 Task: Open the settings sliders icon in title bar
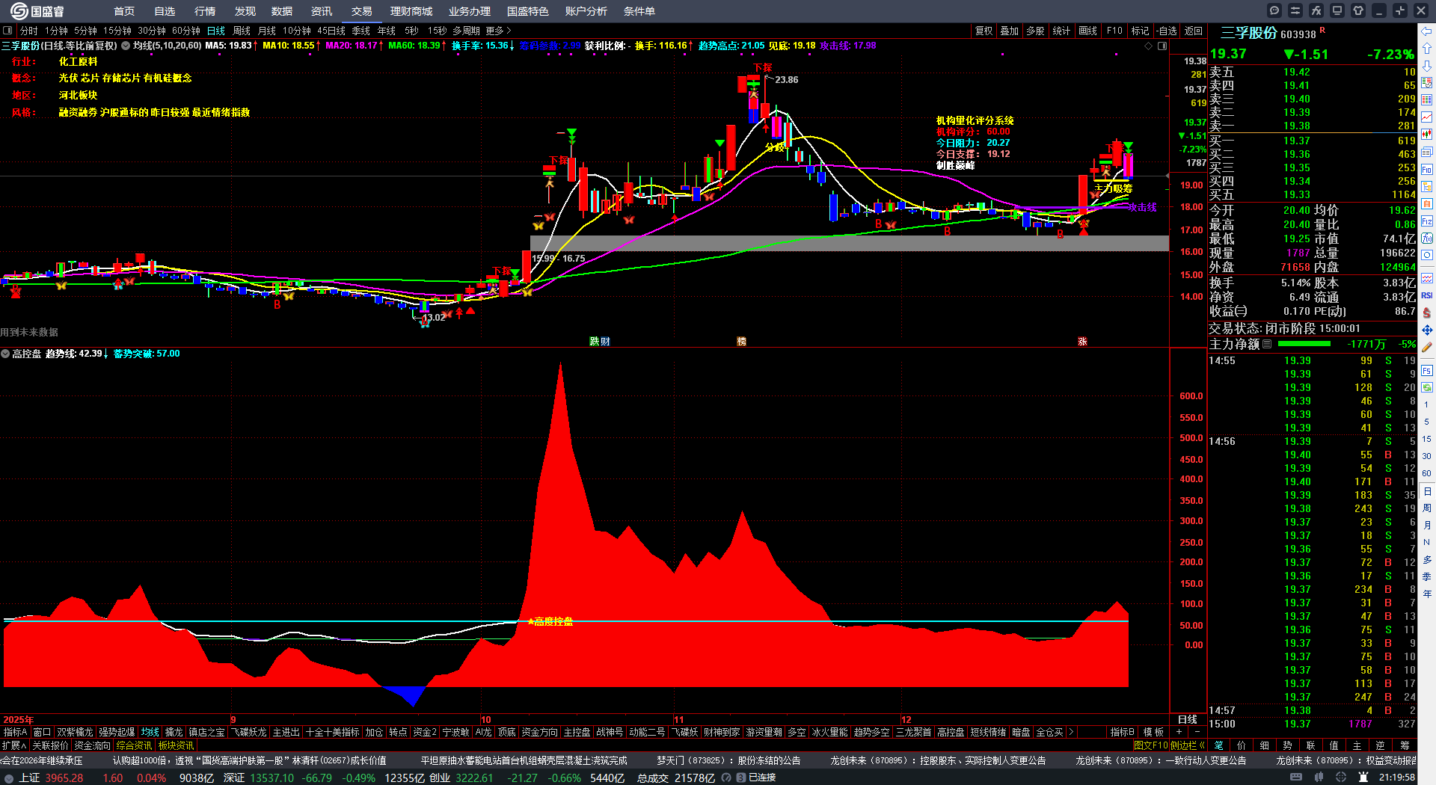[1295, 10]
